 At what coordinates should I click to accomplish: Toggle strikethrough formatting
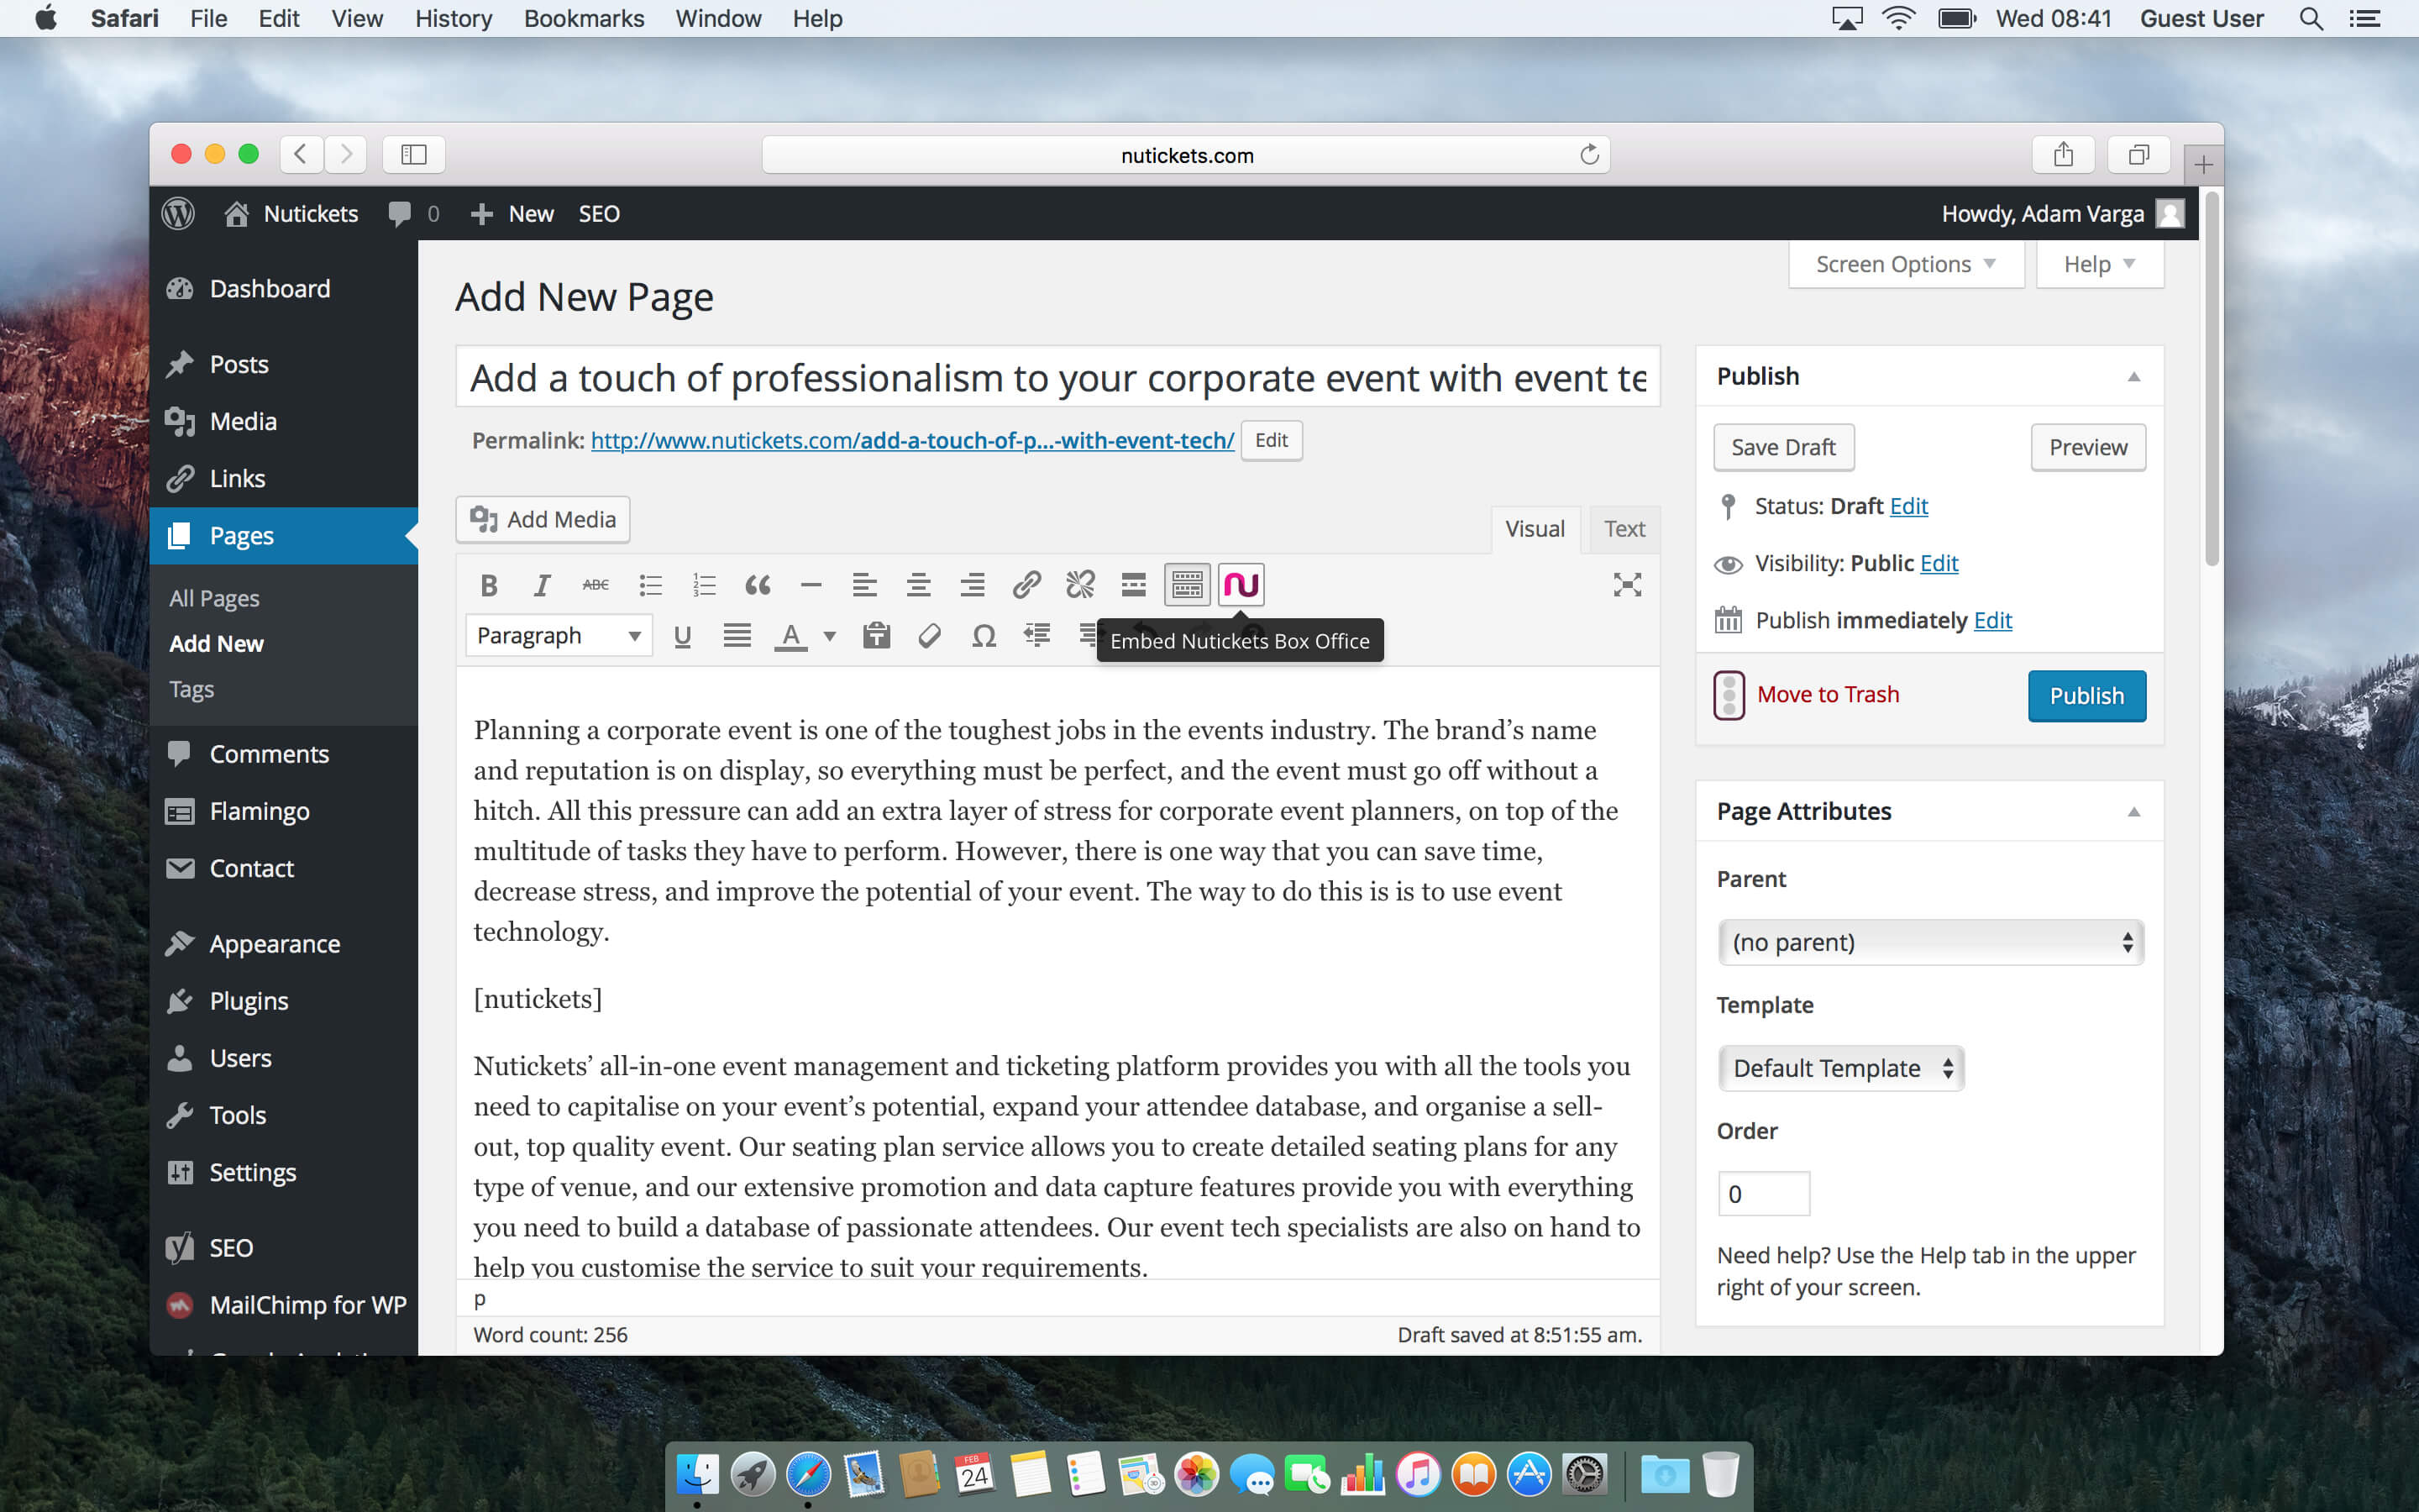596,584
